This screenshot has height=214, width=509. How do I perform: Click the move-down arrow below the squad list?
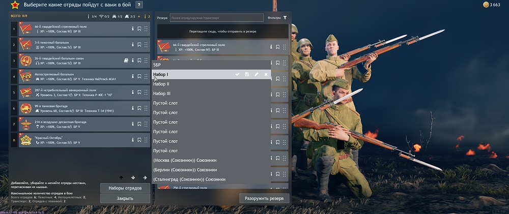coord(133,178)
